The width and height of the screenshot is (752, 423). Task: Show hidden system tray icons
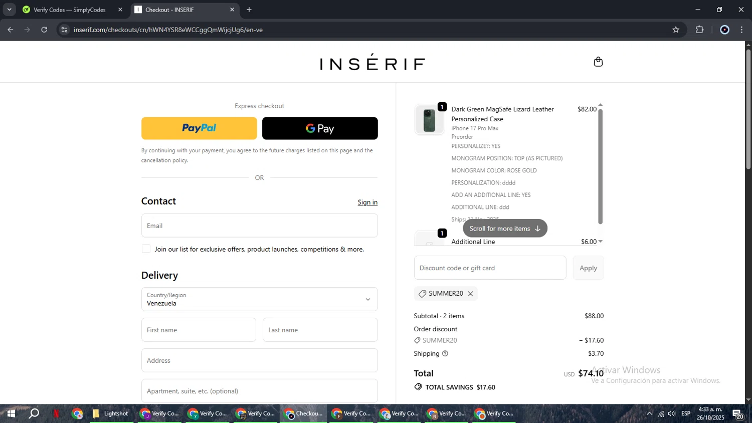pyautogui.click(x=649, y=413)
